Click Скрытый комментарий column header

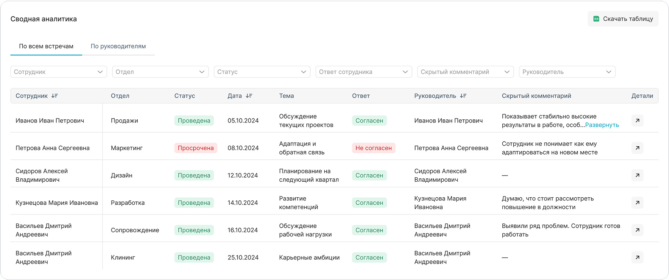click(x=536, y=96)
